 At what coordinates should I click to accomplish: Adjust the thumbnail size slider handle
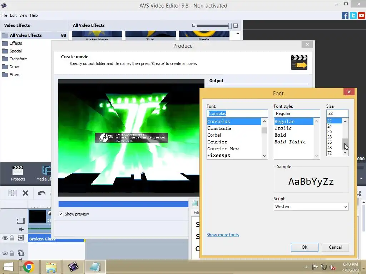point(230,26)
